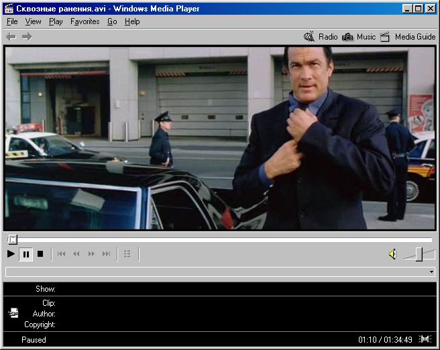Viewport: 440px width, 350px height.
Task: Click the stereo sound indicator icon
Action: click(x=425, y=339)
